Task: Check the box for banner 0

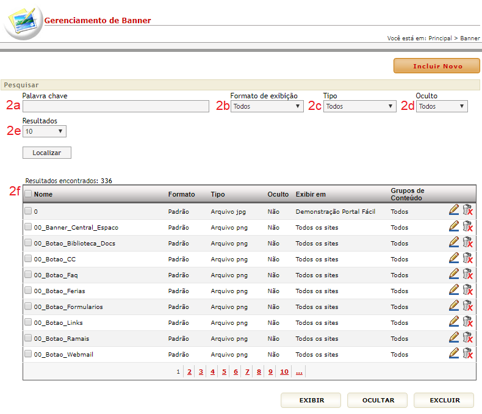Action: [28, 211]
